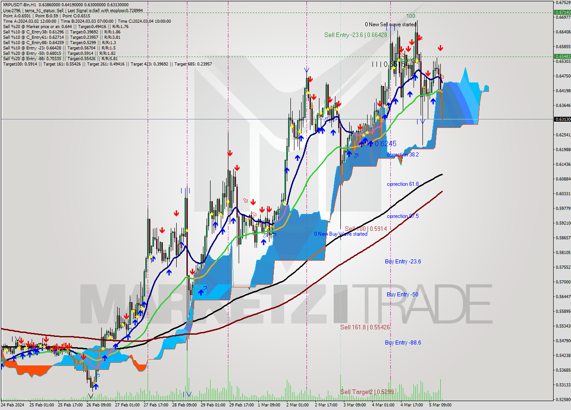Click the 0.6364 value on price axis
Screen dimensions: 571x410
pyautogui.click(x=563, y=106)
